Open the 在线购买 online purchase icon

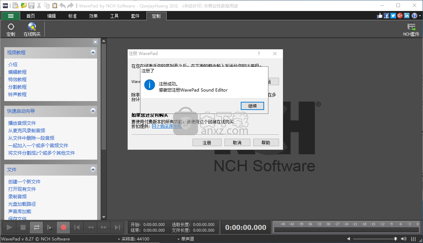pos(32,29)
